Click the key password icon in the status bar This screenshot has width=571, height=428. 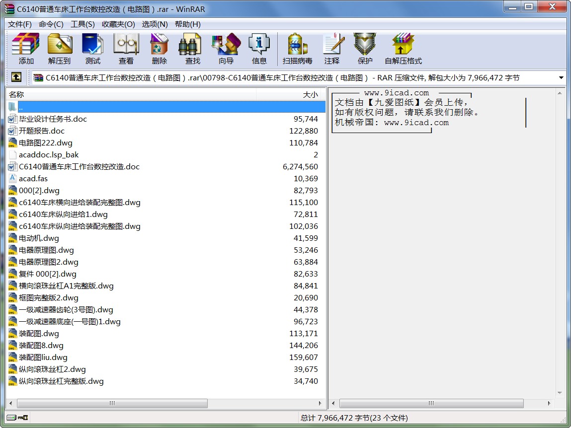(x=22, y=418)
